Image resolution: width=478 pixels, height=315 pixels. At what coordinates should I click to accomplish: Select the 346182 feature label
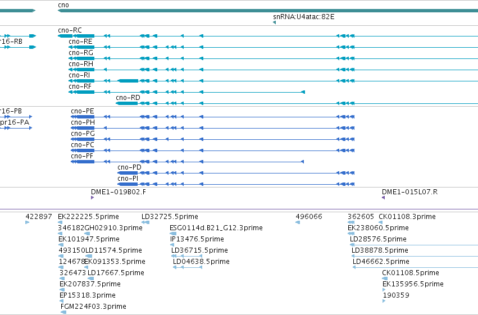point(71,228)
